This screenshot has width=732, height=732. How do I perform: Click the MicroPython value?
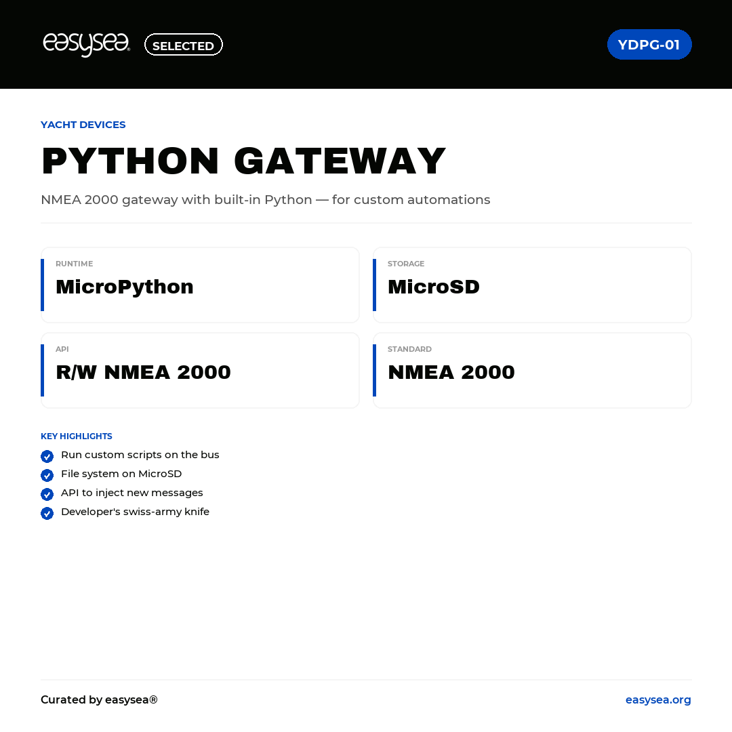coord(125,287)
